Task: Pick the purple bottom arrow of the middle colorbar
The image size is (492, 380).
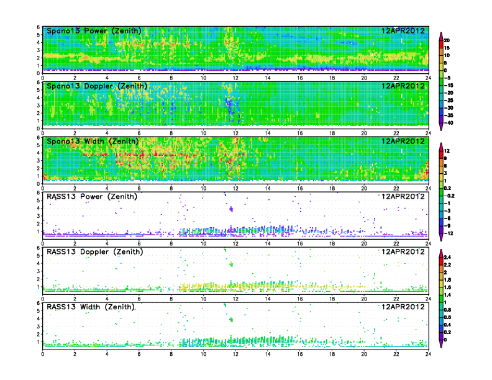Action: click(441, 237)
